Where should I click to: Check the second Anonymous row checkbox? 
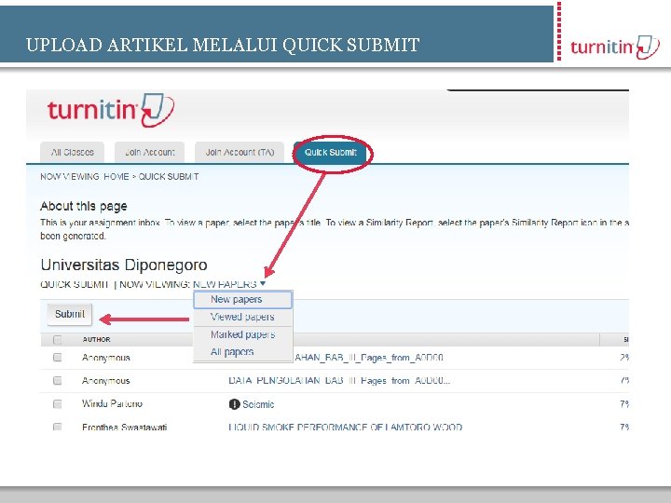click(x=58, y=380)
